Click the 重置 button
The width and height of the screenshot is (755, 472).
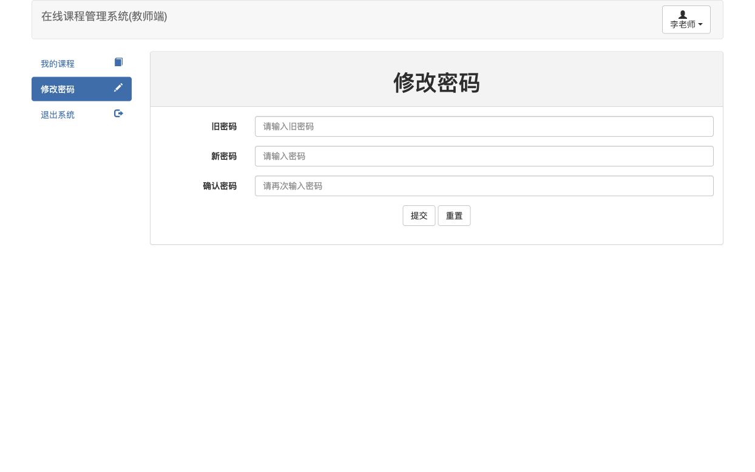pyautogui.click(x=454, y=216)
